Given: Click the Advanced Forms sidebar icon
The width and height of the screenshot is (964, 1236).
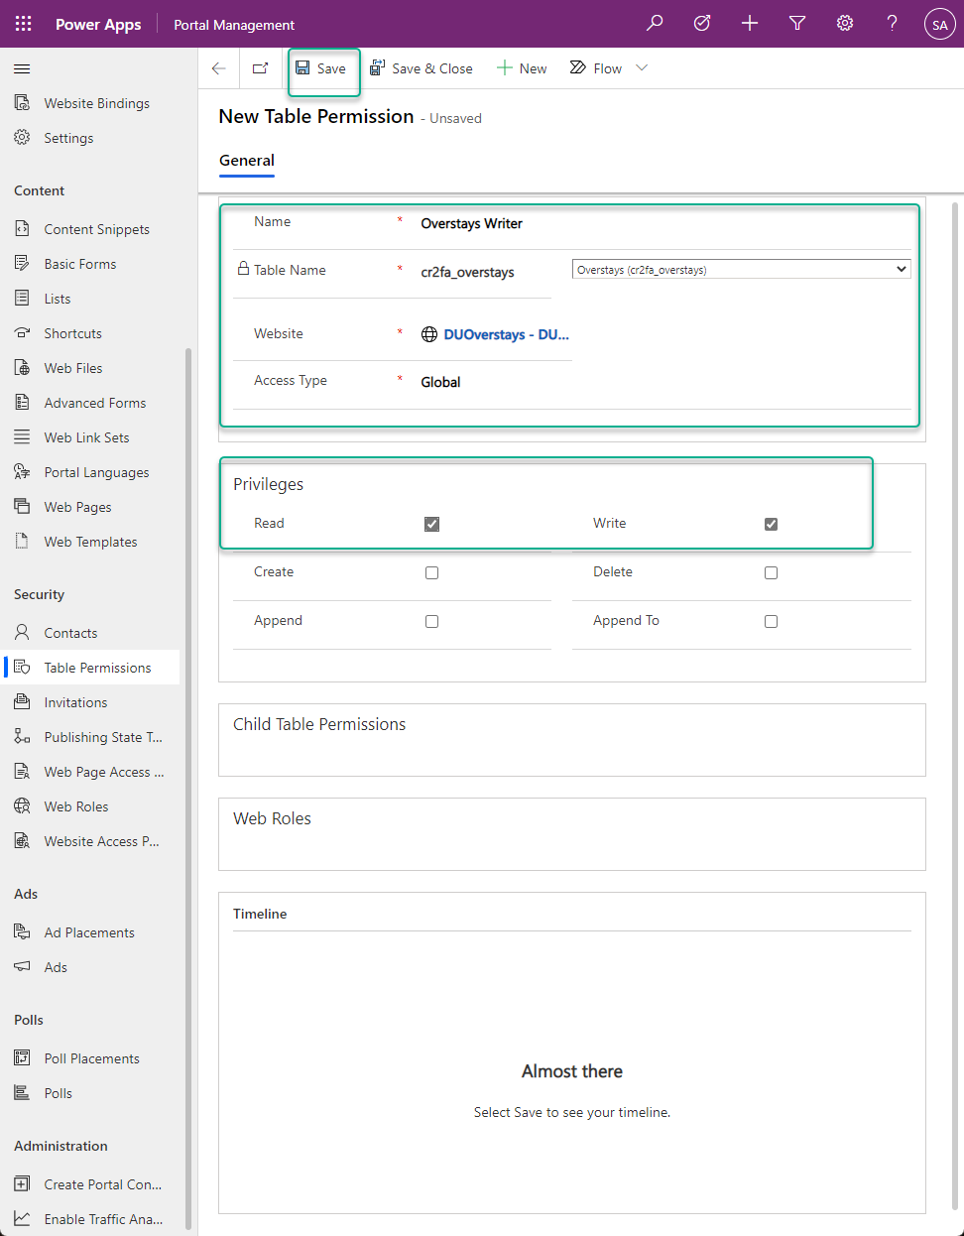Looking at the screenshot, I should tap(22, 403).
